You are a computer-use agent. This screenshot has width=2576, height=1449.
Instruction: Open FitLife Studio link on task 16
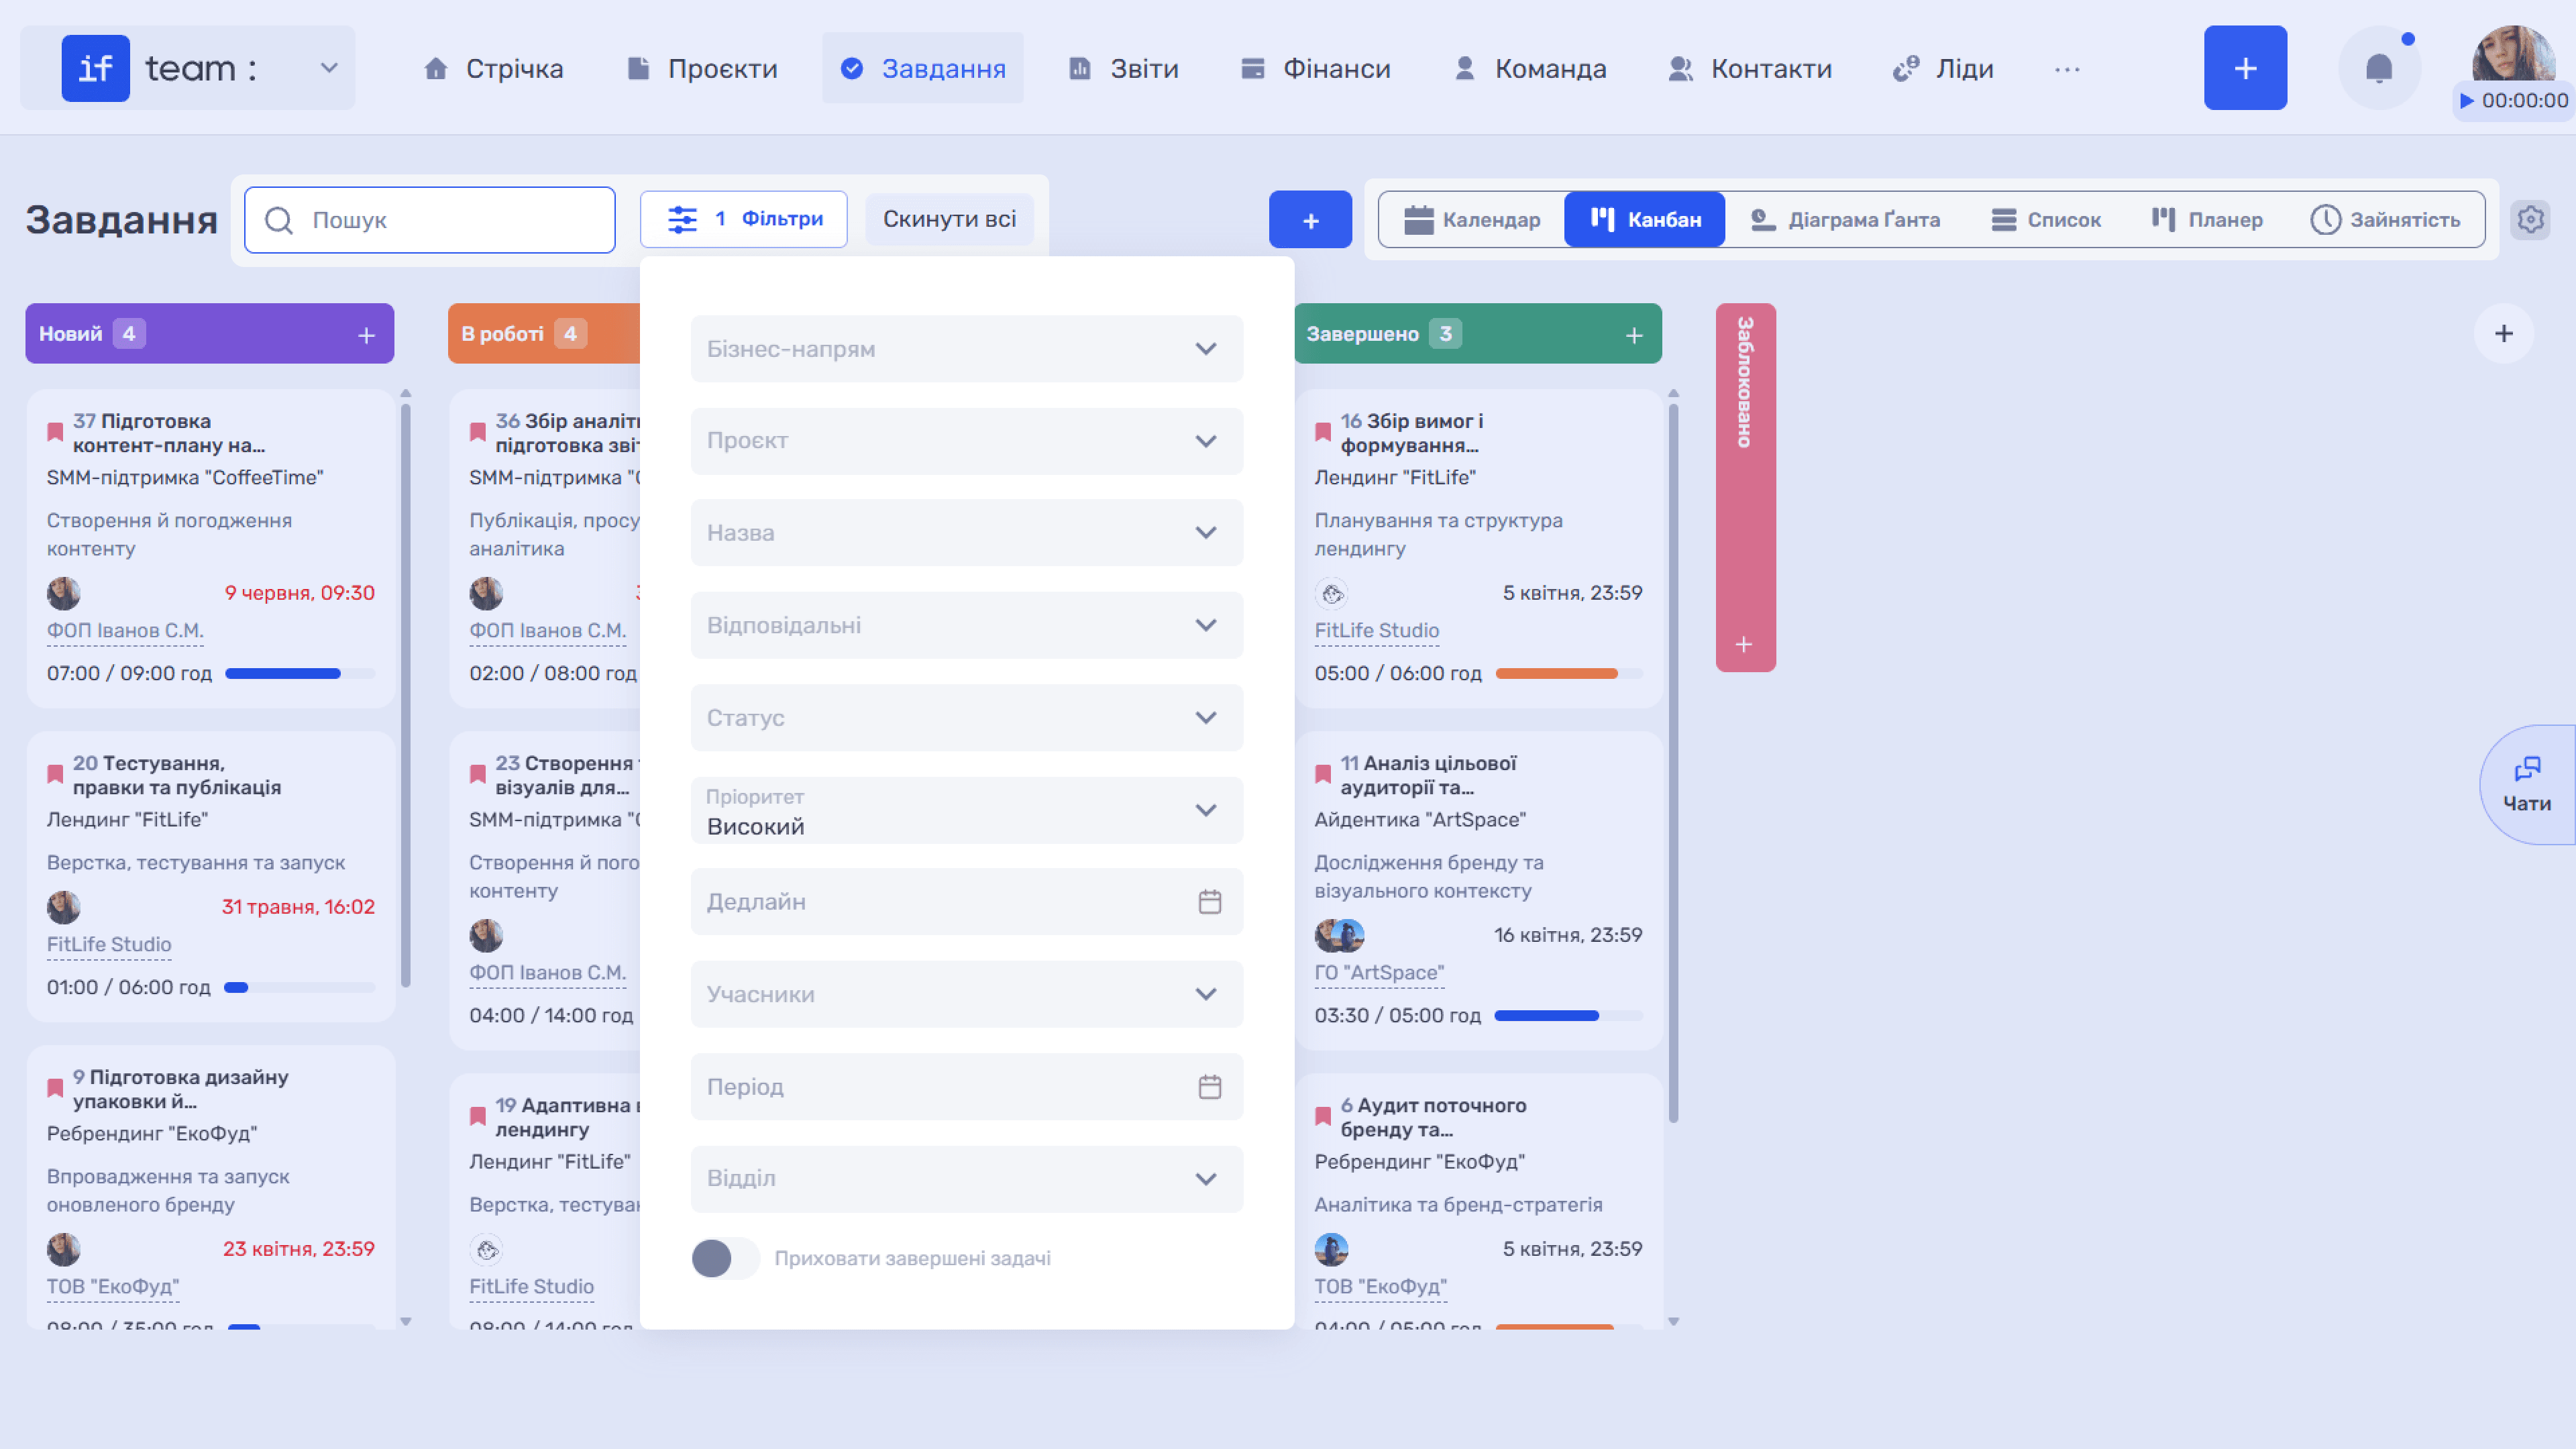click(1376, 631)
